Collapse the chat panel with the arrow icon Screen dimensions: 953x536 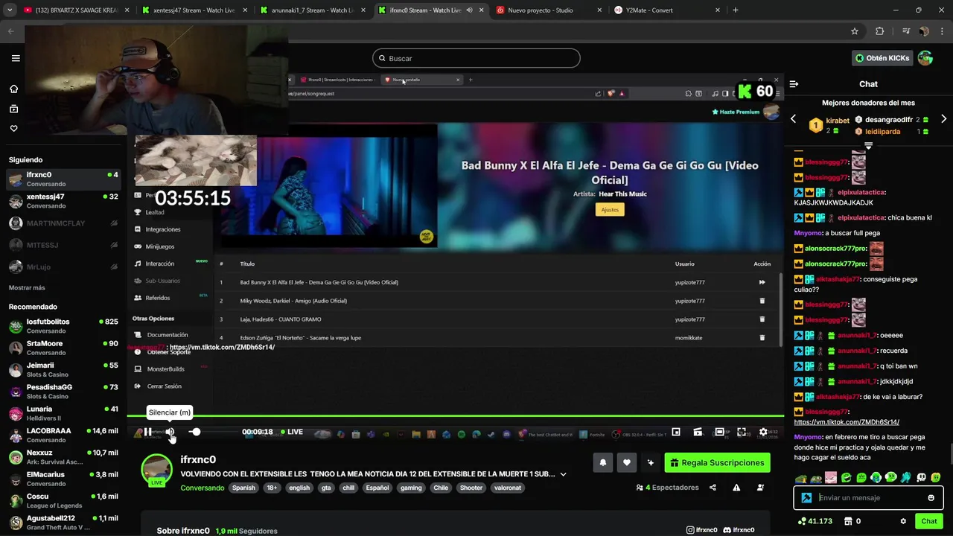tap(794, 84)
